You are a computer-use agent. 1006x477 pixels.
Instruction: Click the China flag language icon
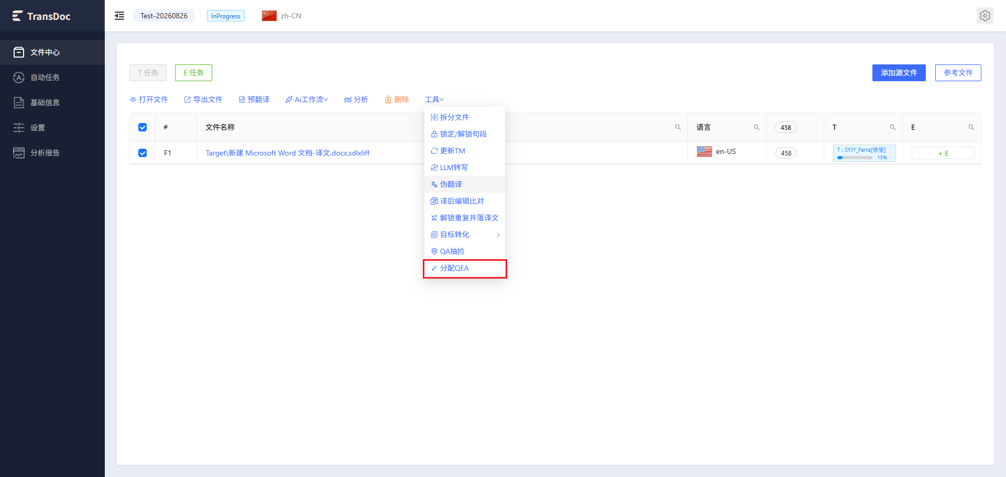click(269, 16)
